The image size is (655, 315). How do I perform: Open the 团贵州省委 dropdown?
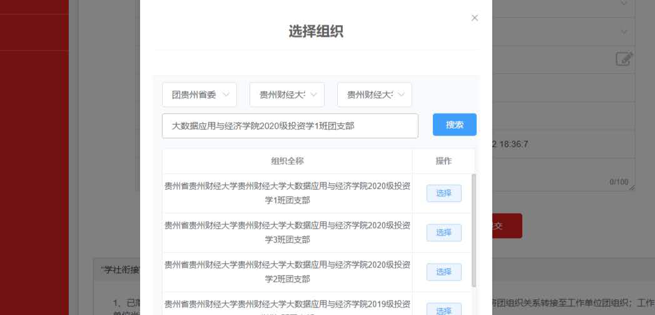200,94
